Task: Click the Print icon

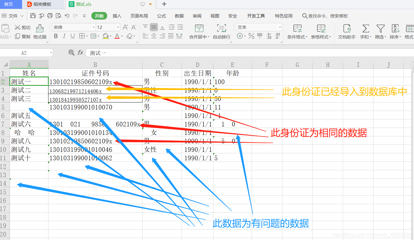Action: coord(50,16)
